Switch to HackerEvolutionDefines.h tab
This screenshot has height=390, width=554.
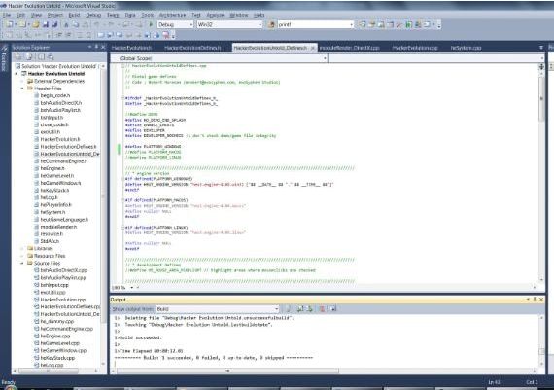tap(192, 48)
